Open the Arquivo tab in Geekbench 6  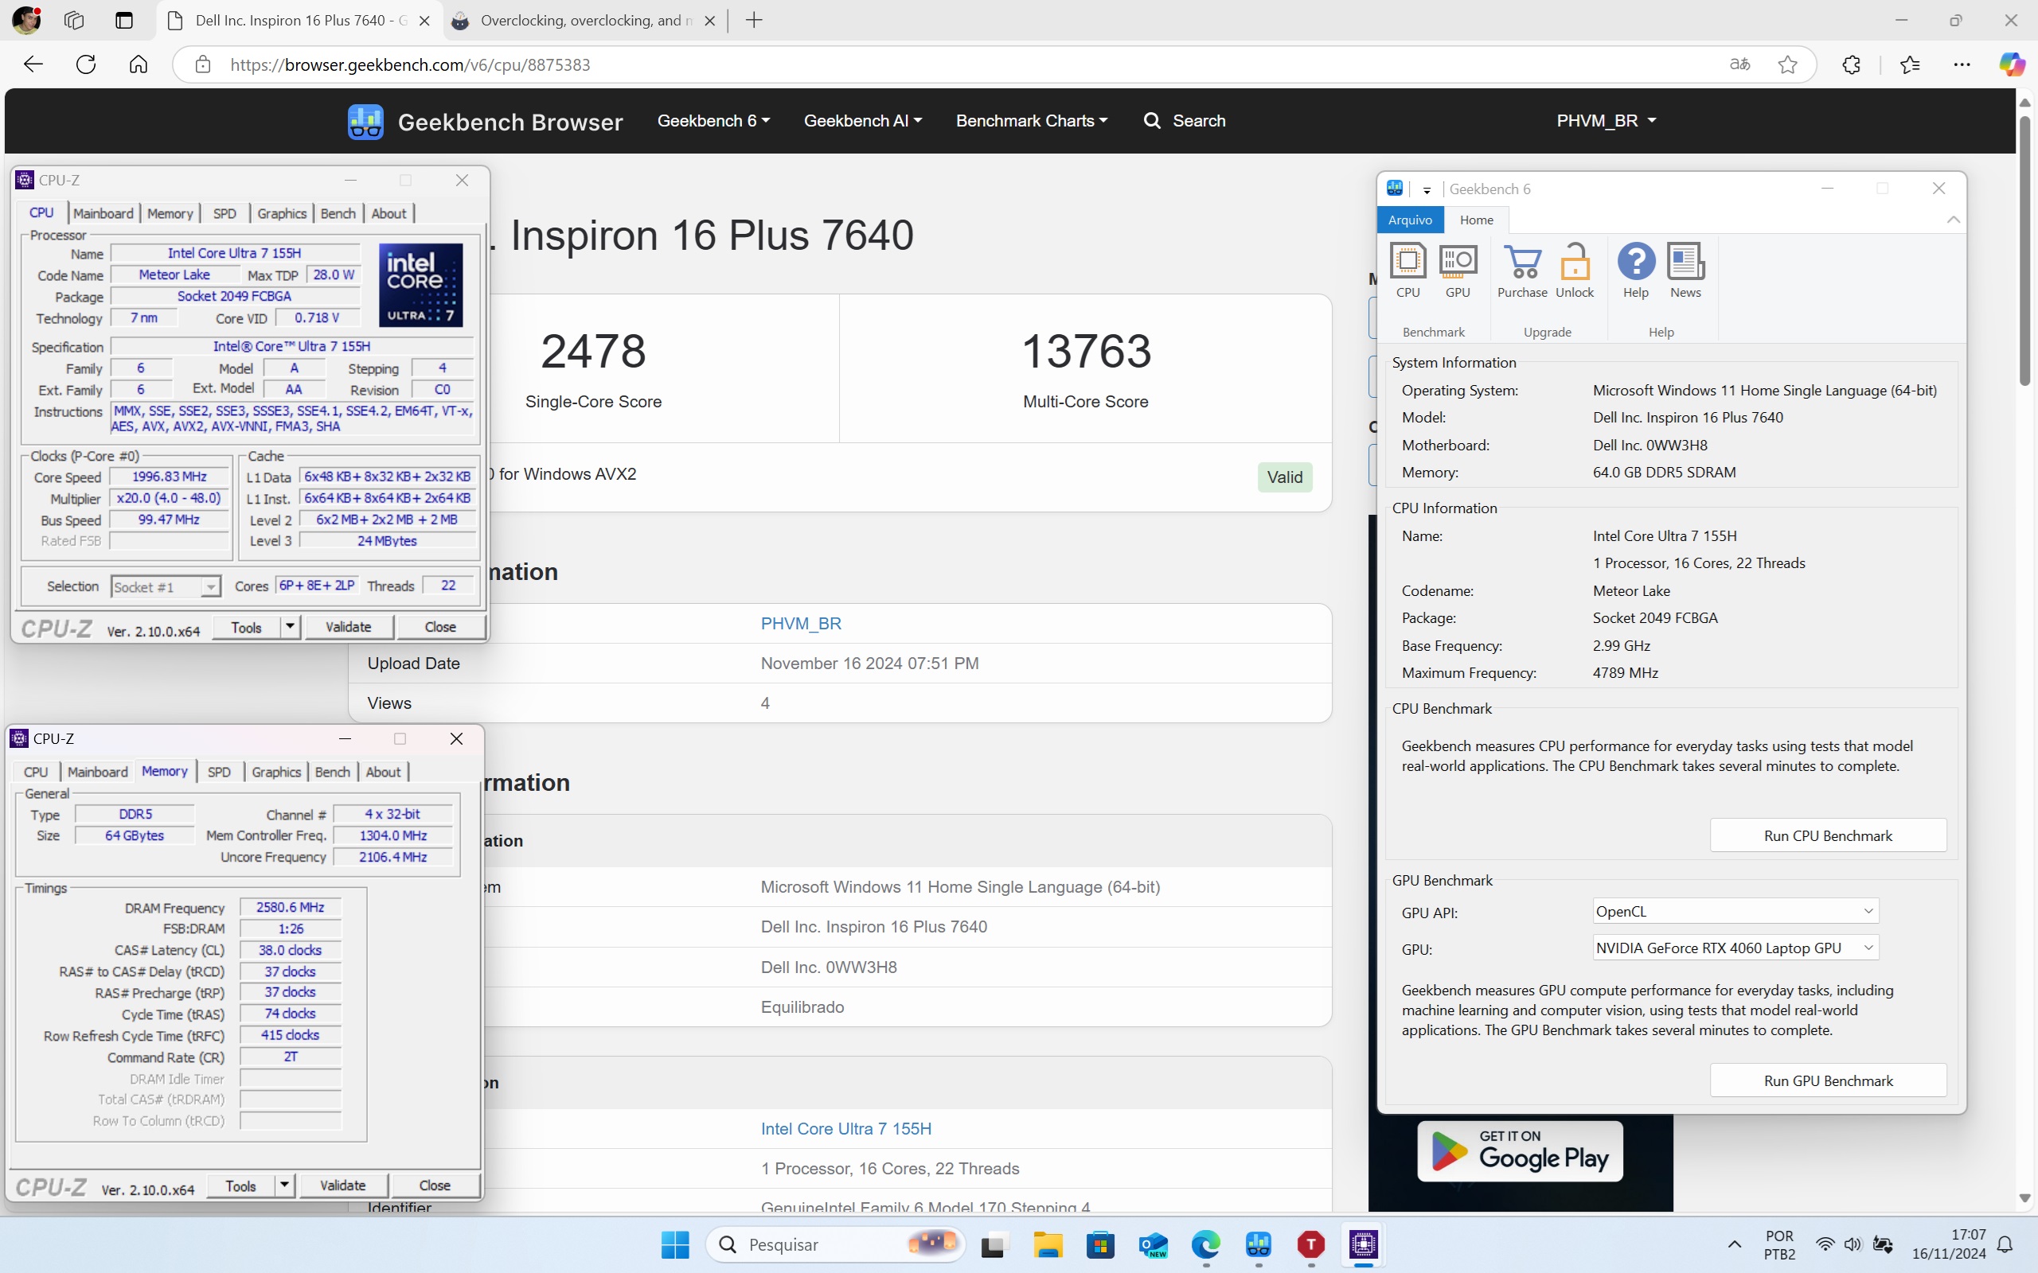pos(1410,220)
